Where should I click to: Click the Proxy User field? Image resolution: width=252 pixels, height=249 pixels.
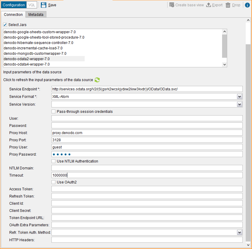147,147
